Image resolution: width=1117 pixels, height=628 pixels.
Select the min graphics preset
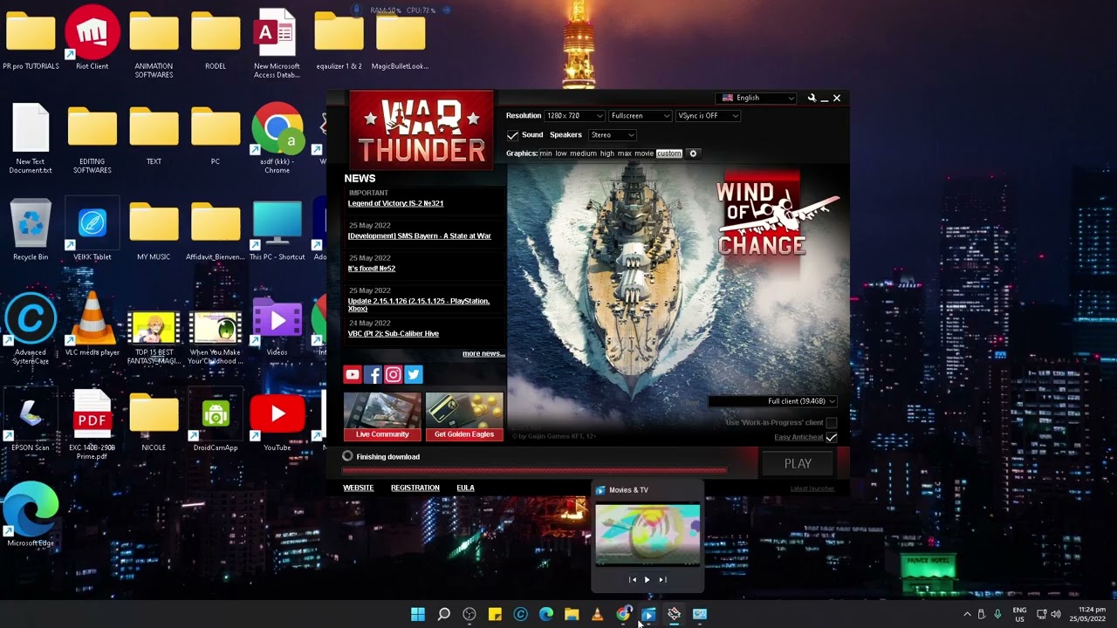(x=545, y=154)
